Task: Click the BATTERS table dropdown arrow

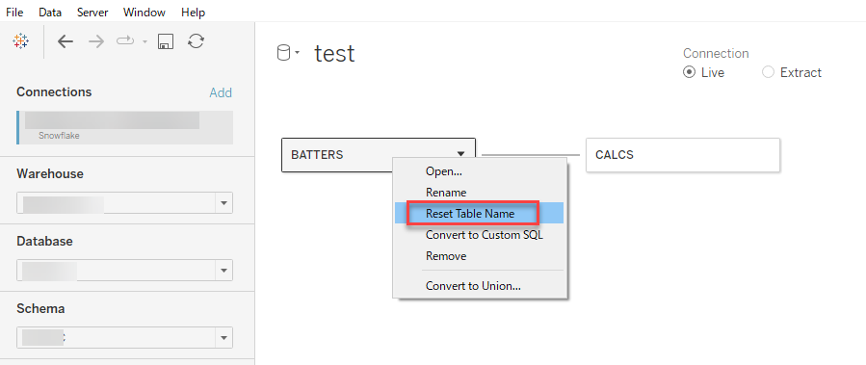Action: click(460, 155)
